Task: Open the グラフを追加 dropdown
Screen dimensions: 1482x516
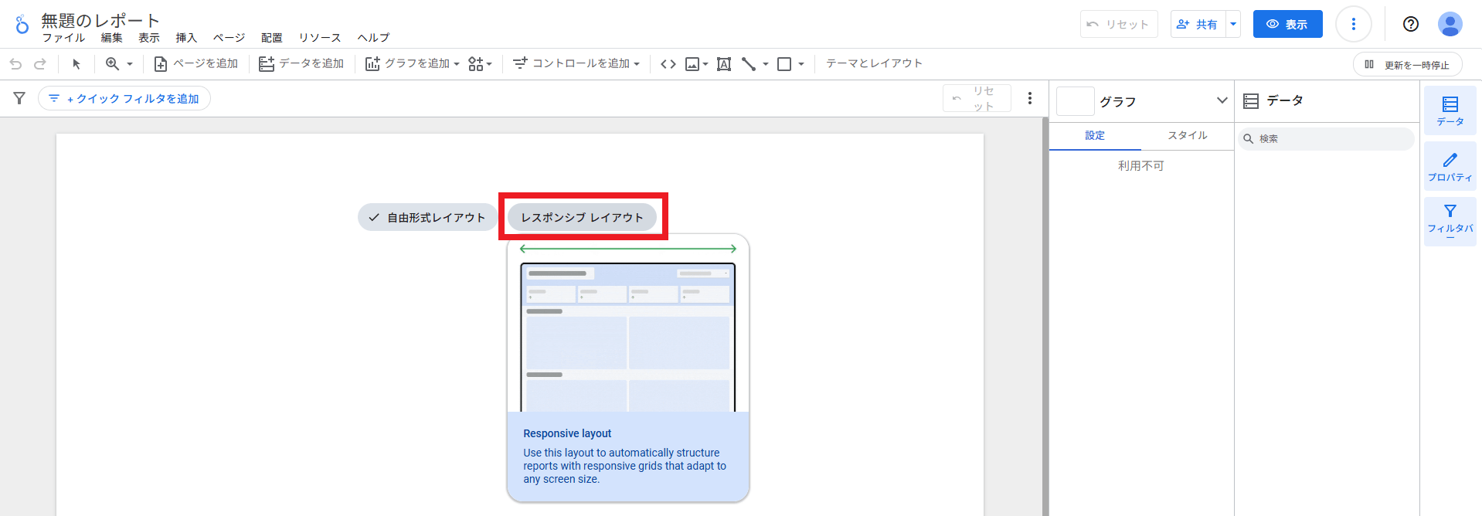Action: click(412, 64)
